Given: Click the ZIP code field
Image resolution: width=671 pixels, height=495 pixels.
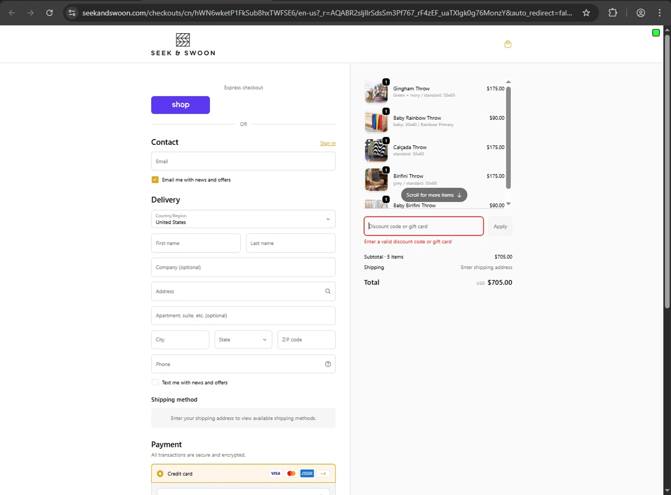Looking at the screenshot, I should (306, 340).
